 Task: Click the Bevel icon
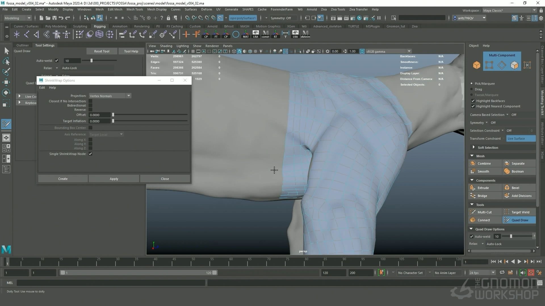click(x=507, y=188)
